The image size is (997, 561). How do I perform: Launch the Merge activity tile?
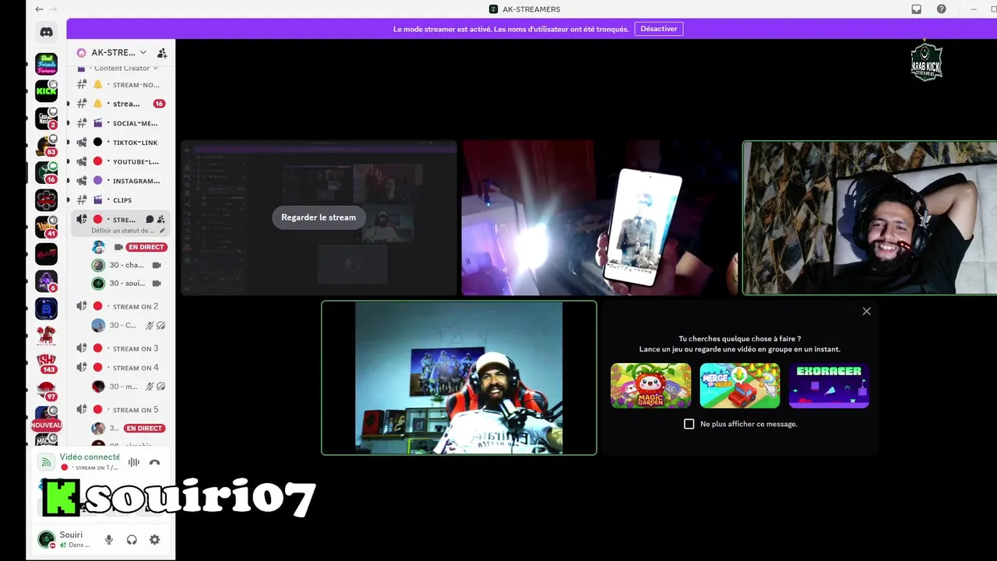[740, 386]
